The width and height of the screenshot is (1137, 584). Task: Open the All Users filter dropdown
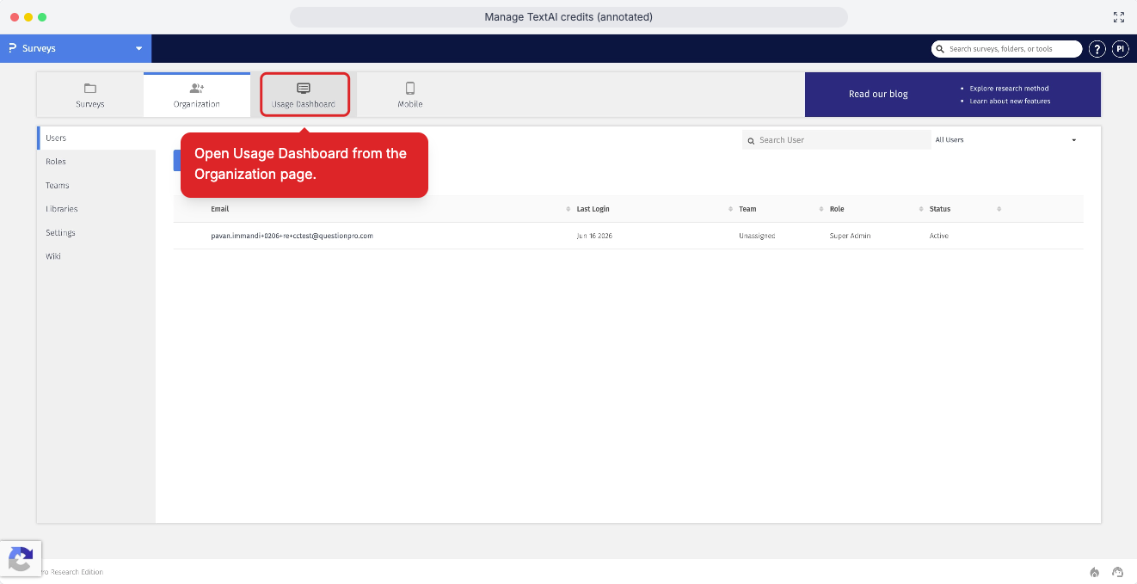tap(1005, 139)
